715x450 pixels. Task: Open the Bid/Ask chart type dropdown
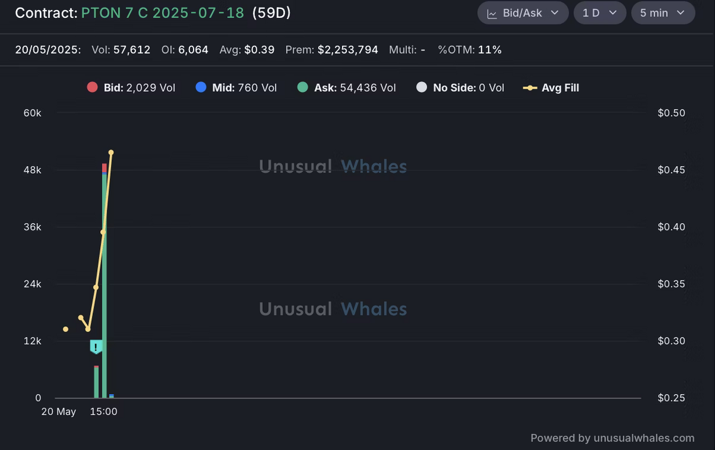point(523,13)
